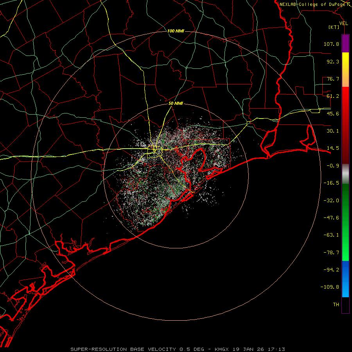Select the 30.1 velocity scale value
This screenshot has width=352, height=352.
point(333,131)
